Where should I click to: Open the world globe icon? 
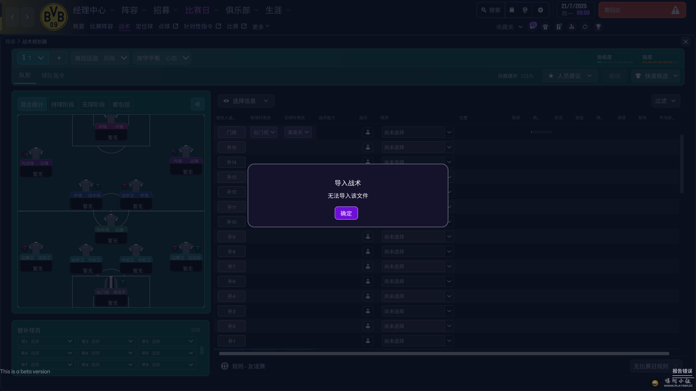point(525,10)
